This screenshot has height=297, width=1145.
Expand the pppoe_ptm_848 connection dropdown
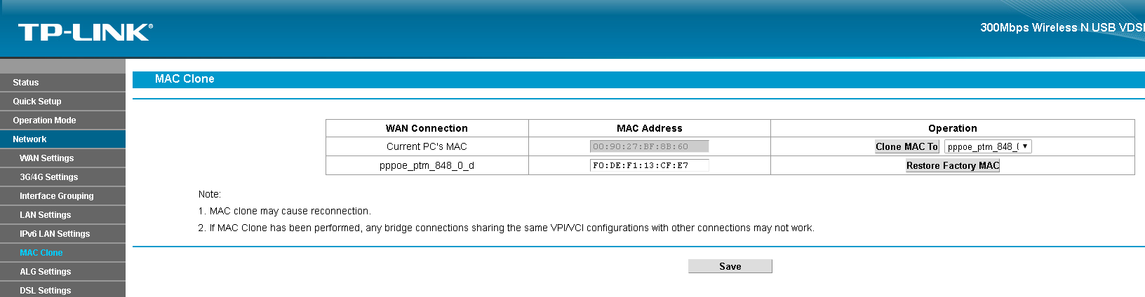988,146
